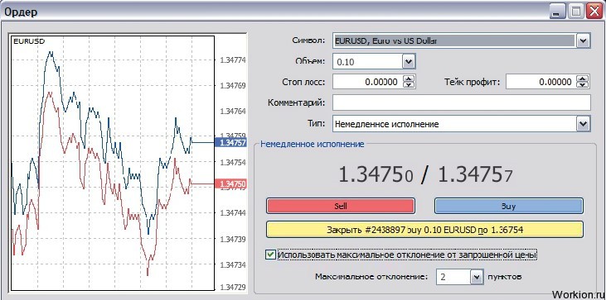
Task: Click the 1.34774 axis value
Action: click(x=233, y=60)
